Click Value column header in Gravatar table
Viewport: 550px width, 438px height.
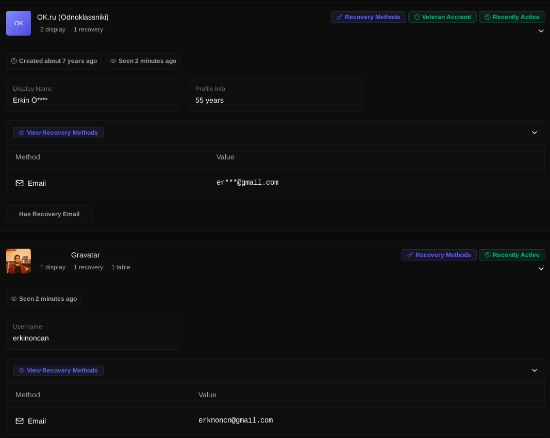pyautogui.click(x=207, y=395)
